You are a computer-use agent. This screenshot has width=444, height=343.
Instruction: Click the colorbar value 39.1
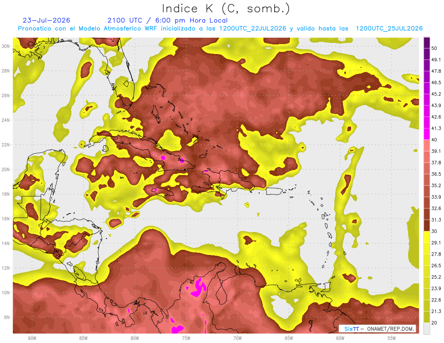tap(436, 151)
